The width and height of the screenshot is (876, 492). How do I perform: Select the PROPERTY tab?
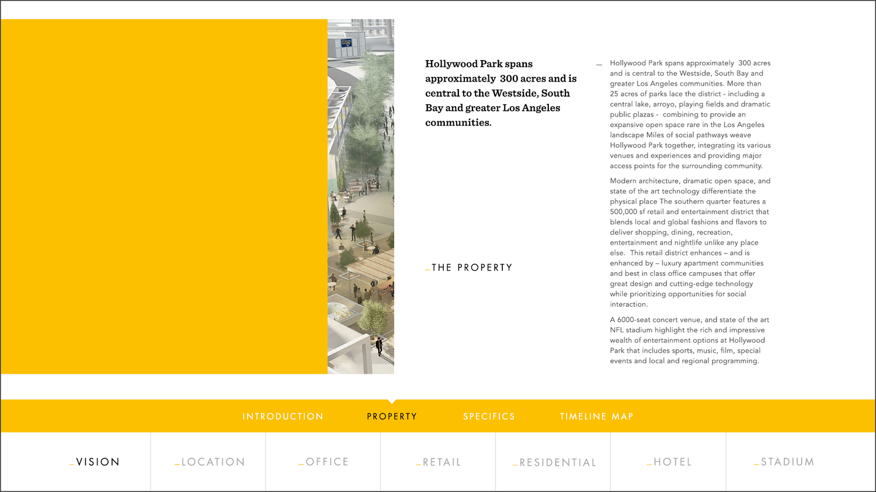pyautogui.click(x=392, y=416)
